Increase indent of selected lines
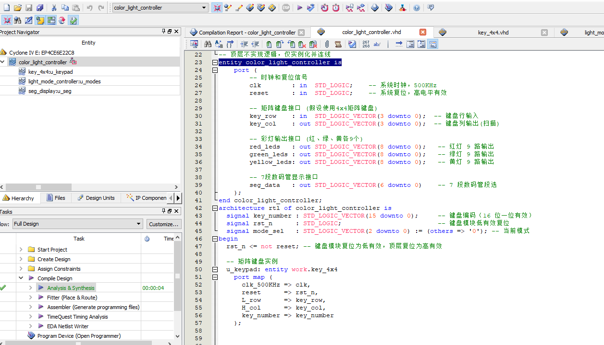604x345 pixels. tap(244, 44)
